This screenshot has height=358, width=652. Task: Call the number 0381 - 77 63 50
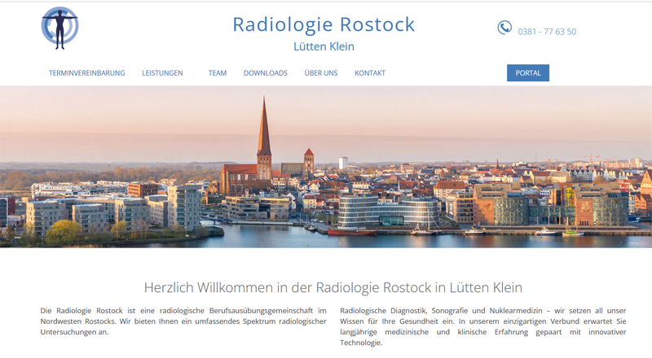(547, 32)
